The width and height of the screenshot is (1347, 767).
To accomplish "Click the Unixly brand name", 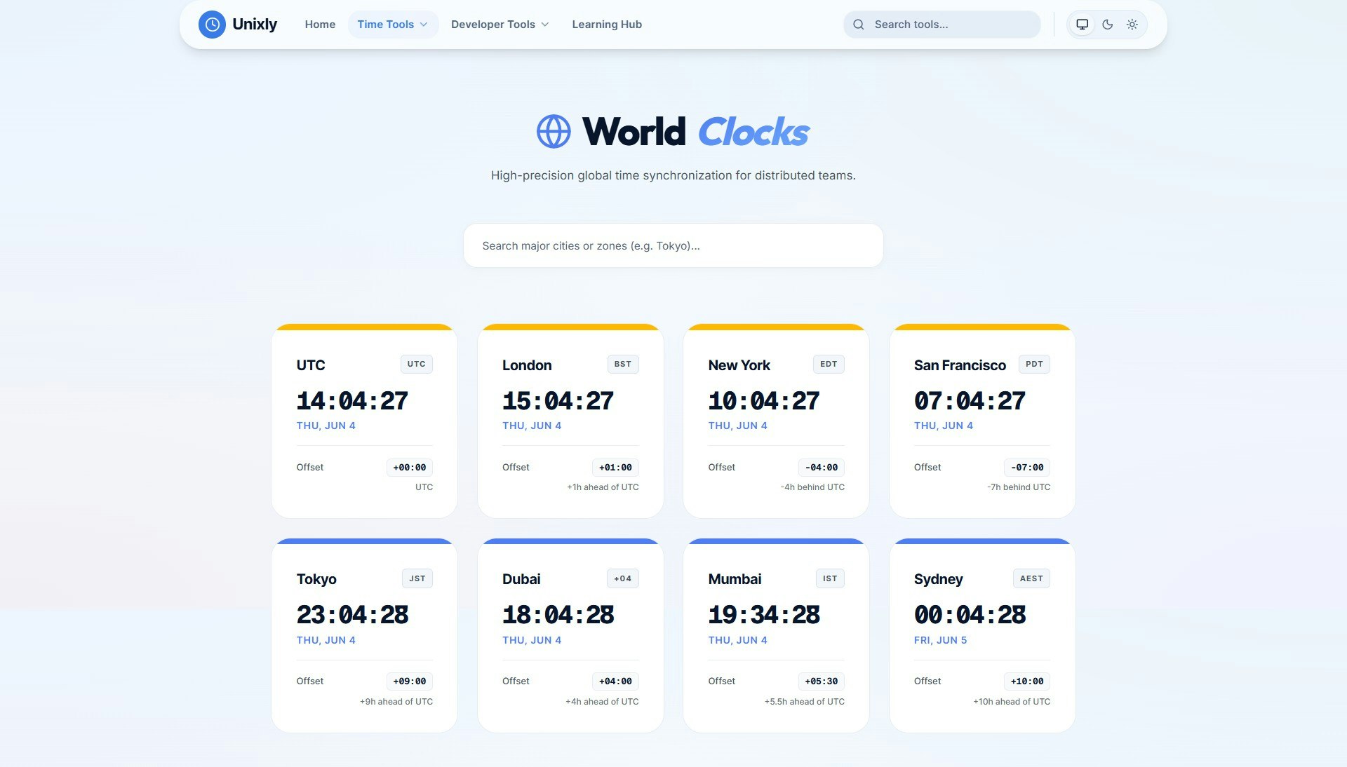I will pyautogui.click(x=255, y=25).
